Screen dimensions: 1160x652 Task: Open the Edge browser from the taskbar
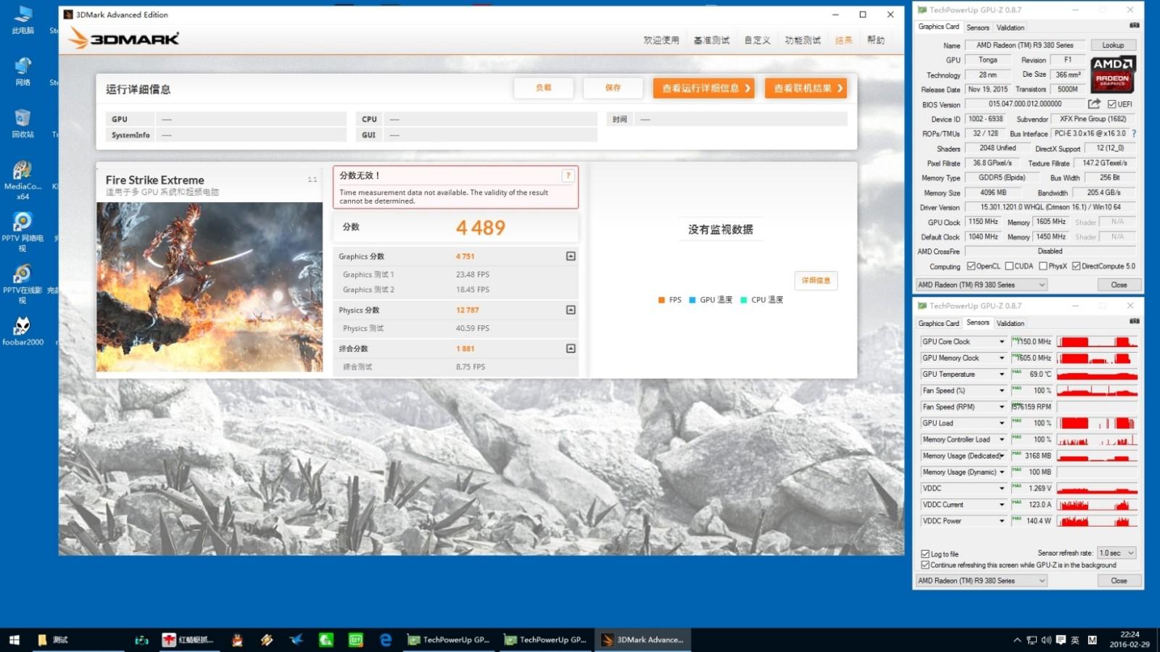point(386,640)
